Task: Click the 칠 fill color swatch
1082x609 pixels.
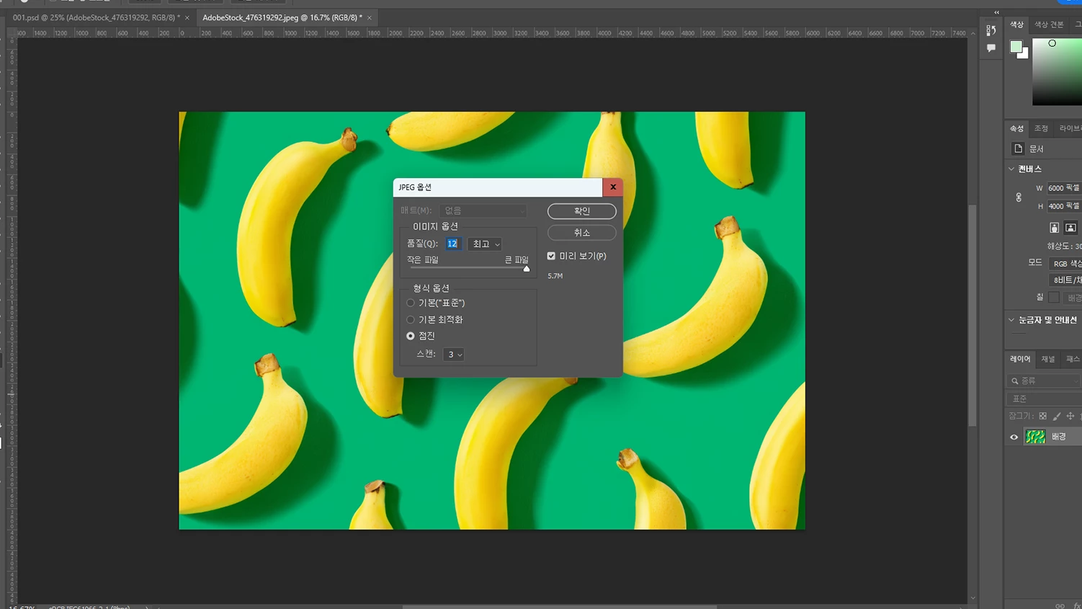Action: tap(1054, 297)
